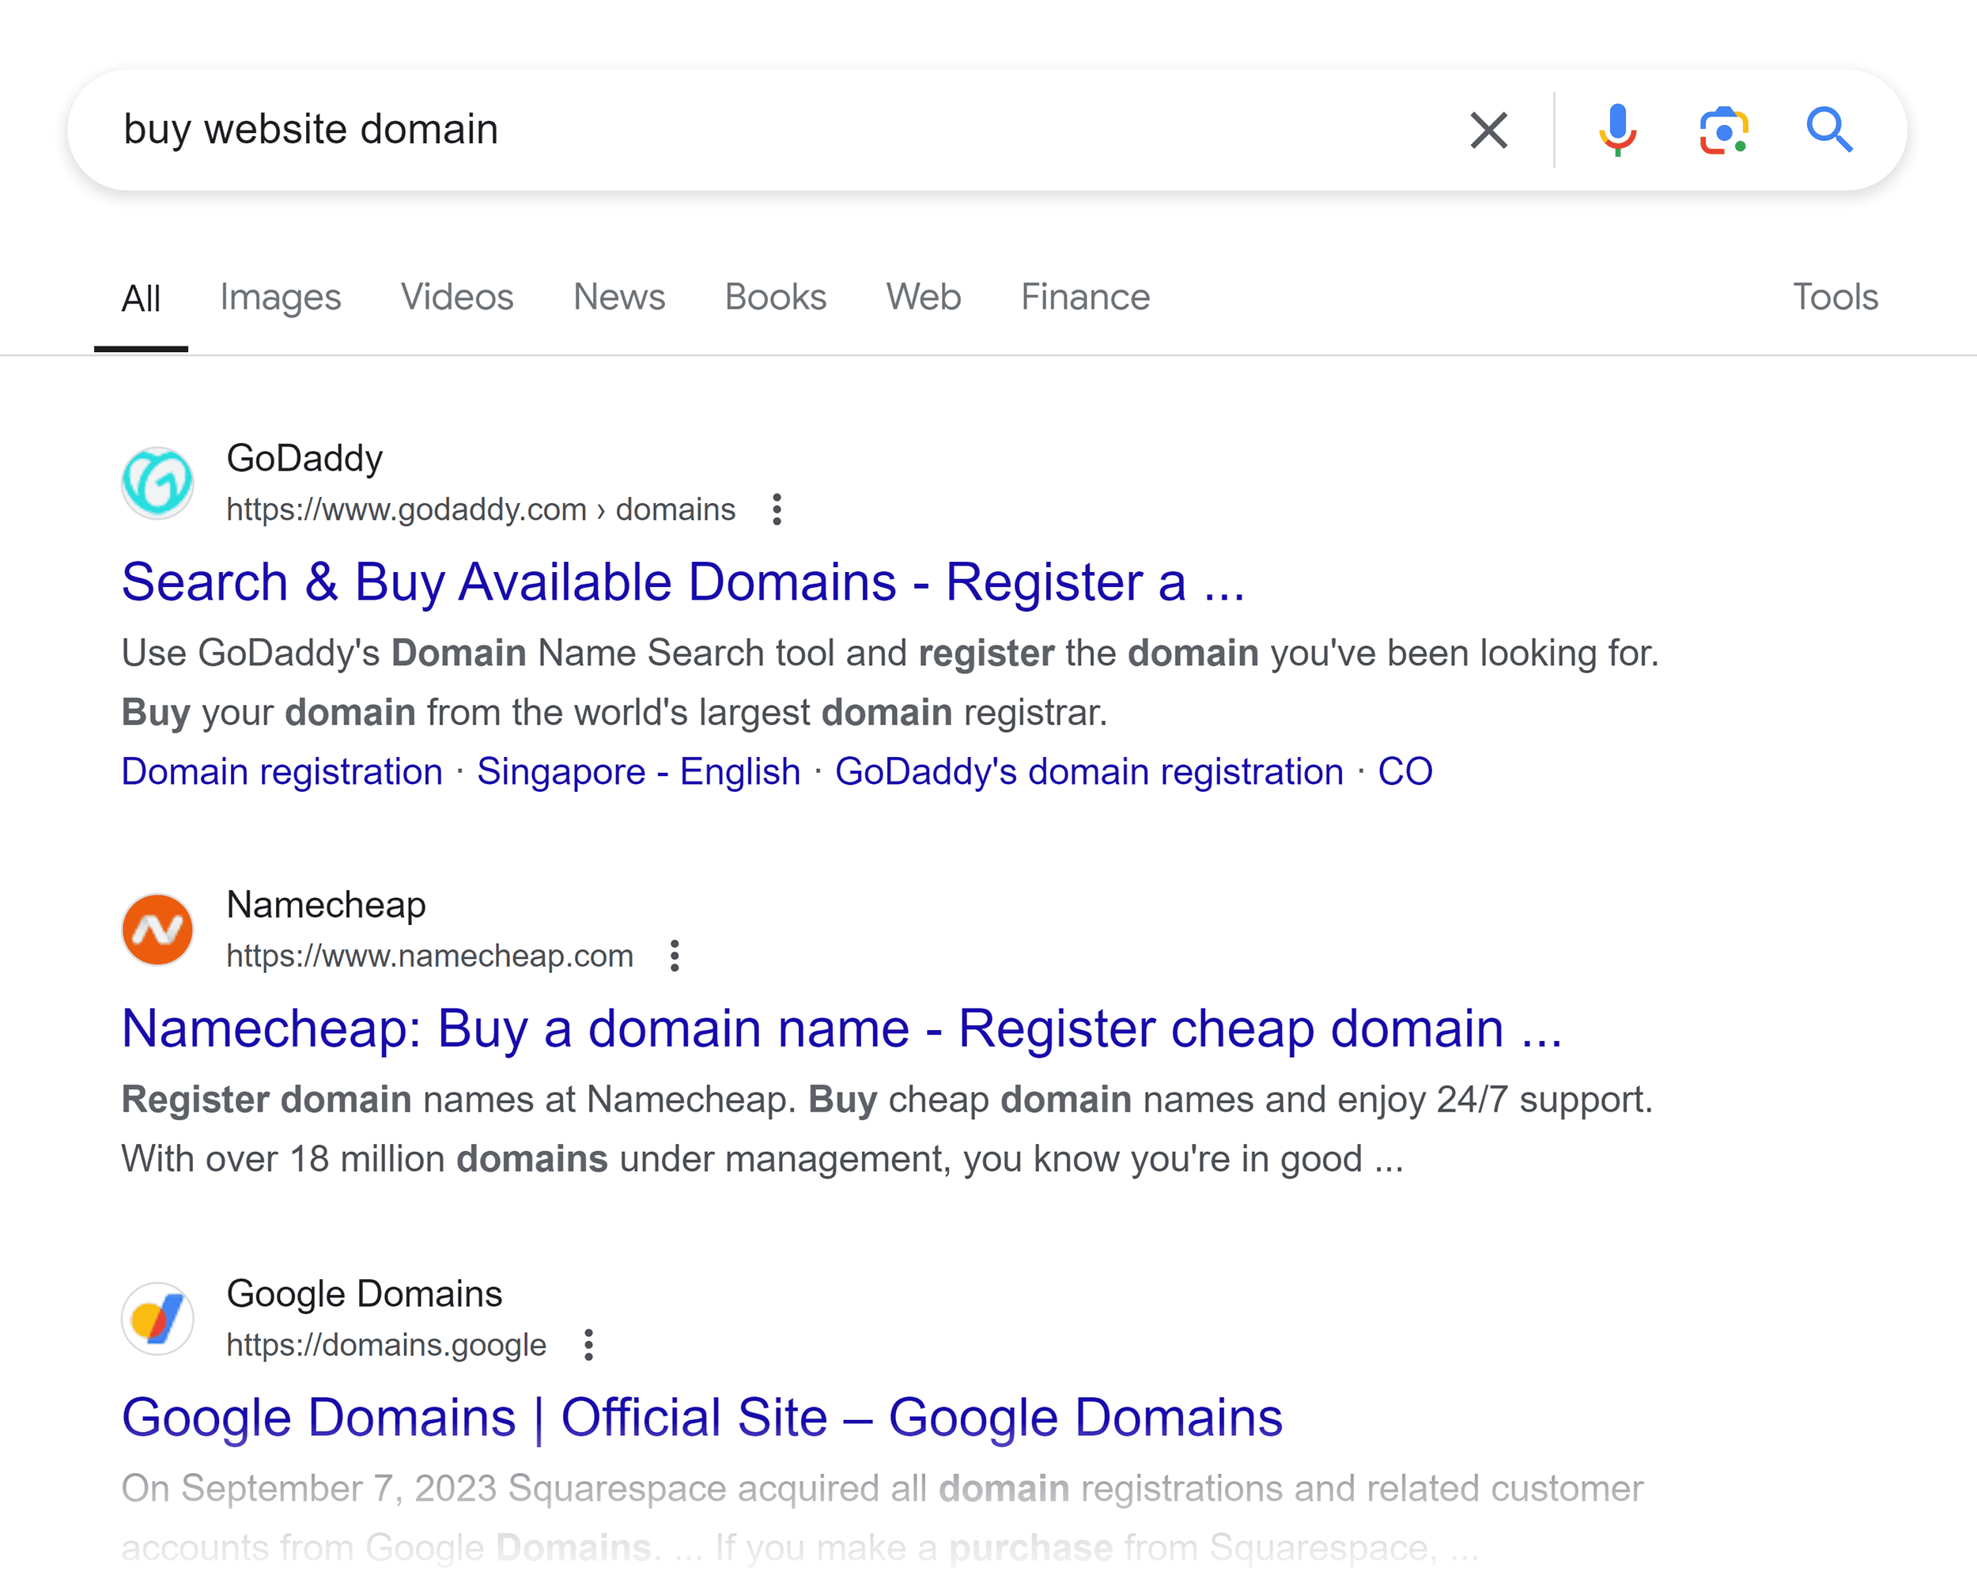Click the blue magnifying glass search icon
1977x1583 pixels.
point(1829,131)
